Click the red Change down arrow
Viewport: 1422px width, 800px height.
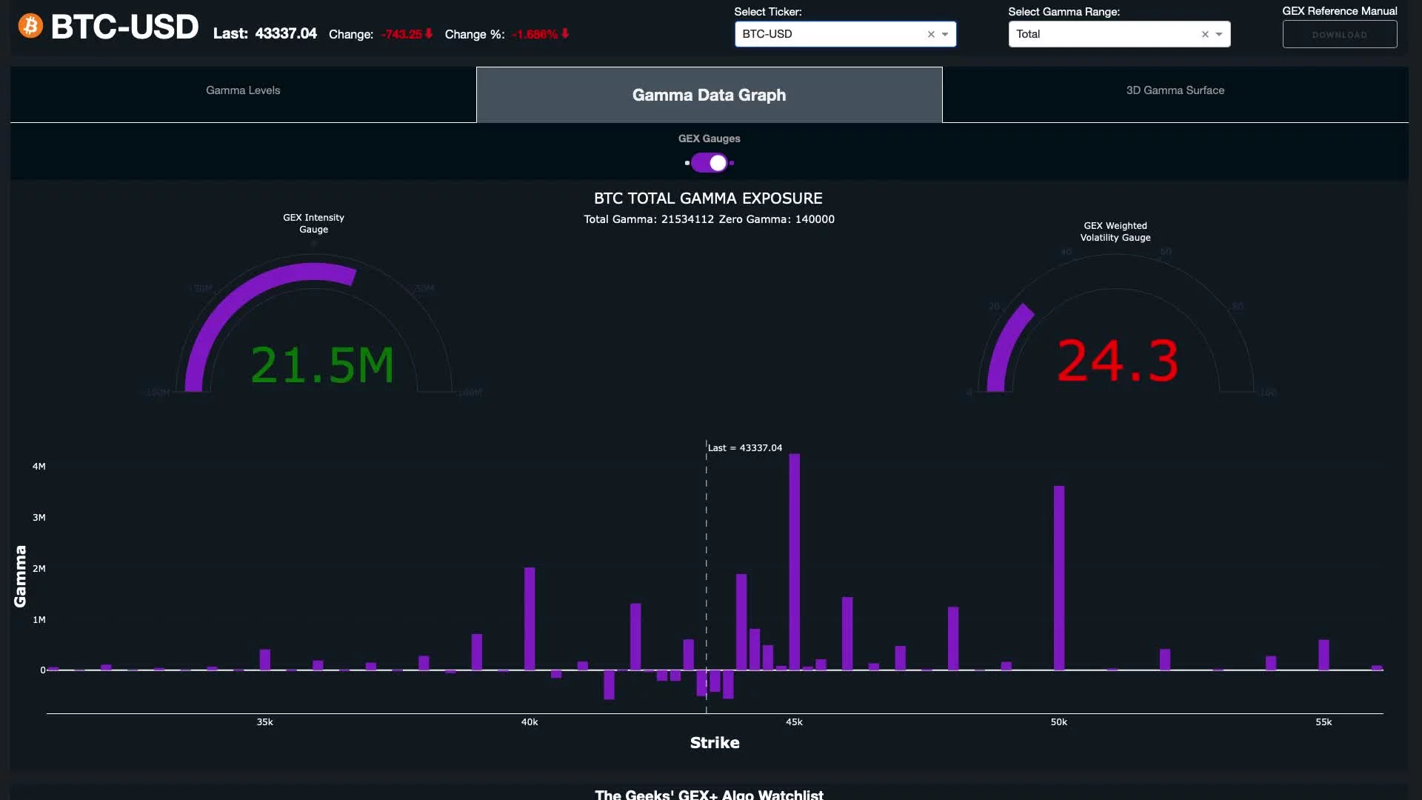[x=429, y=33]
